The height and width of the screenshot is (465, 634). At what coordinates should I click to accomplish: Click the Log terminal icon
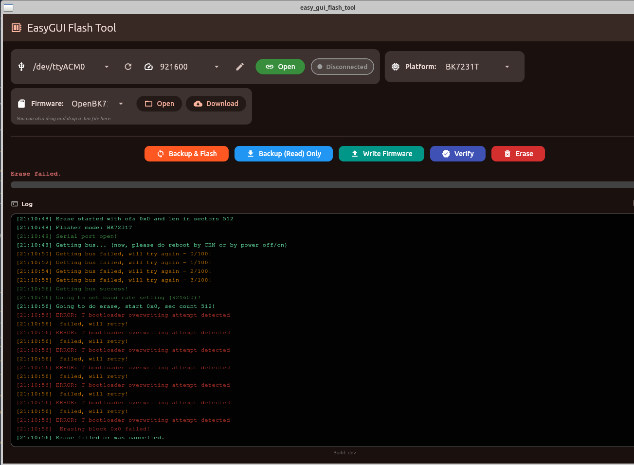click(15, 204)
